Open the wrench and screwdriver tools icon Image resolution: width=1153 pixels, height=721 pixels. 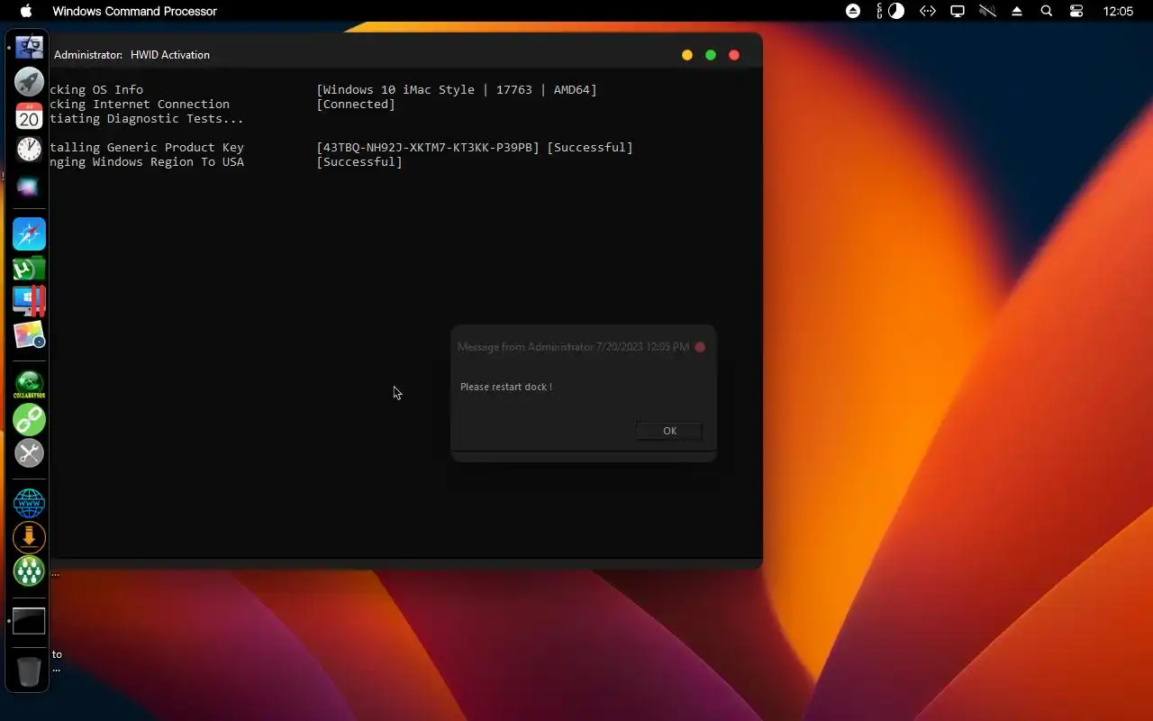pyautogui.click(x=29, y=452)
